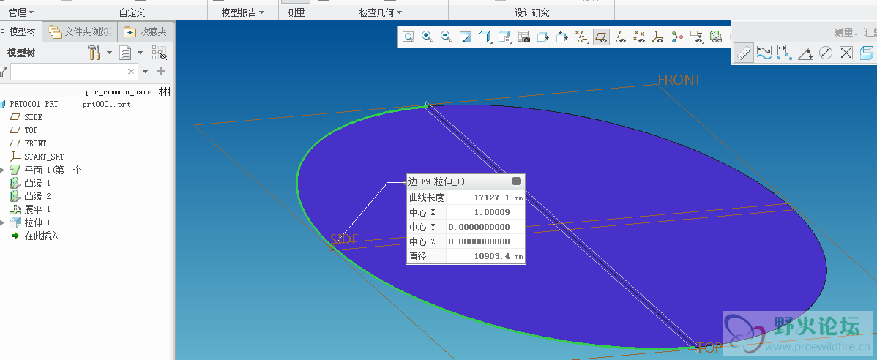Select the Angle measure tool
Viewport: 877px width, 360px height.
click(x=805, y=53)
